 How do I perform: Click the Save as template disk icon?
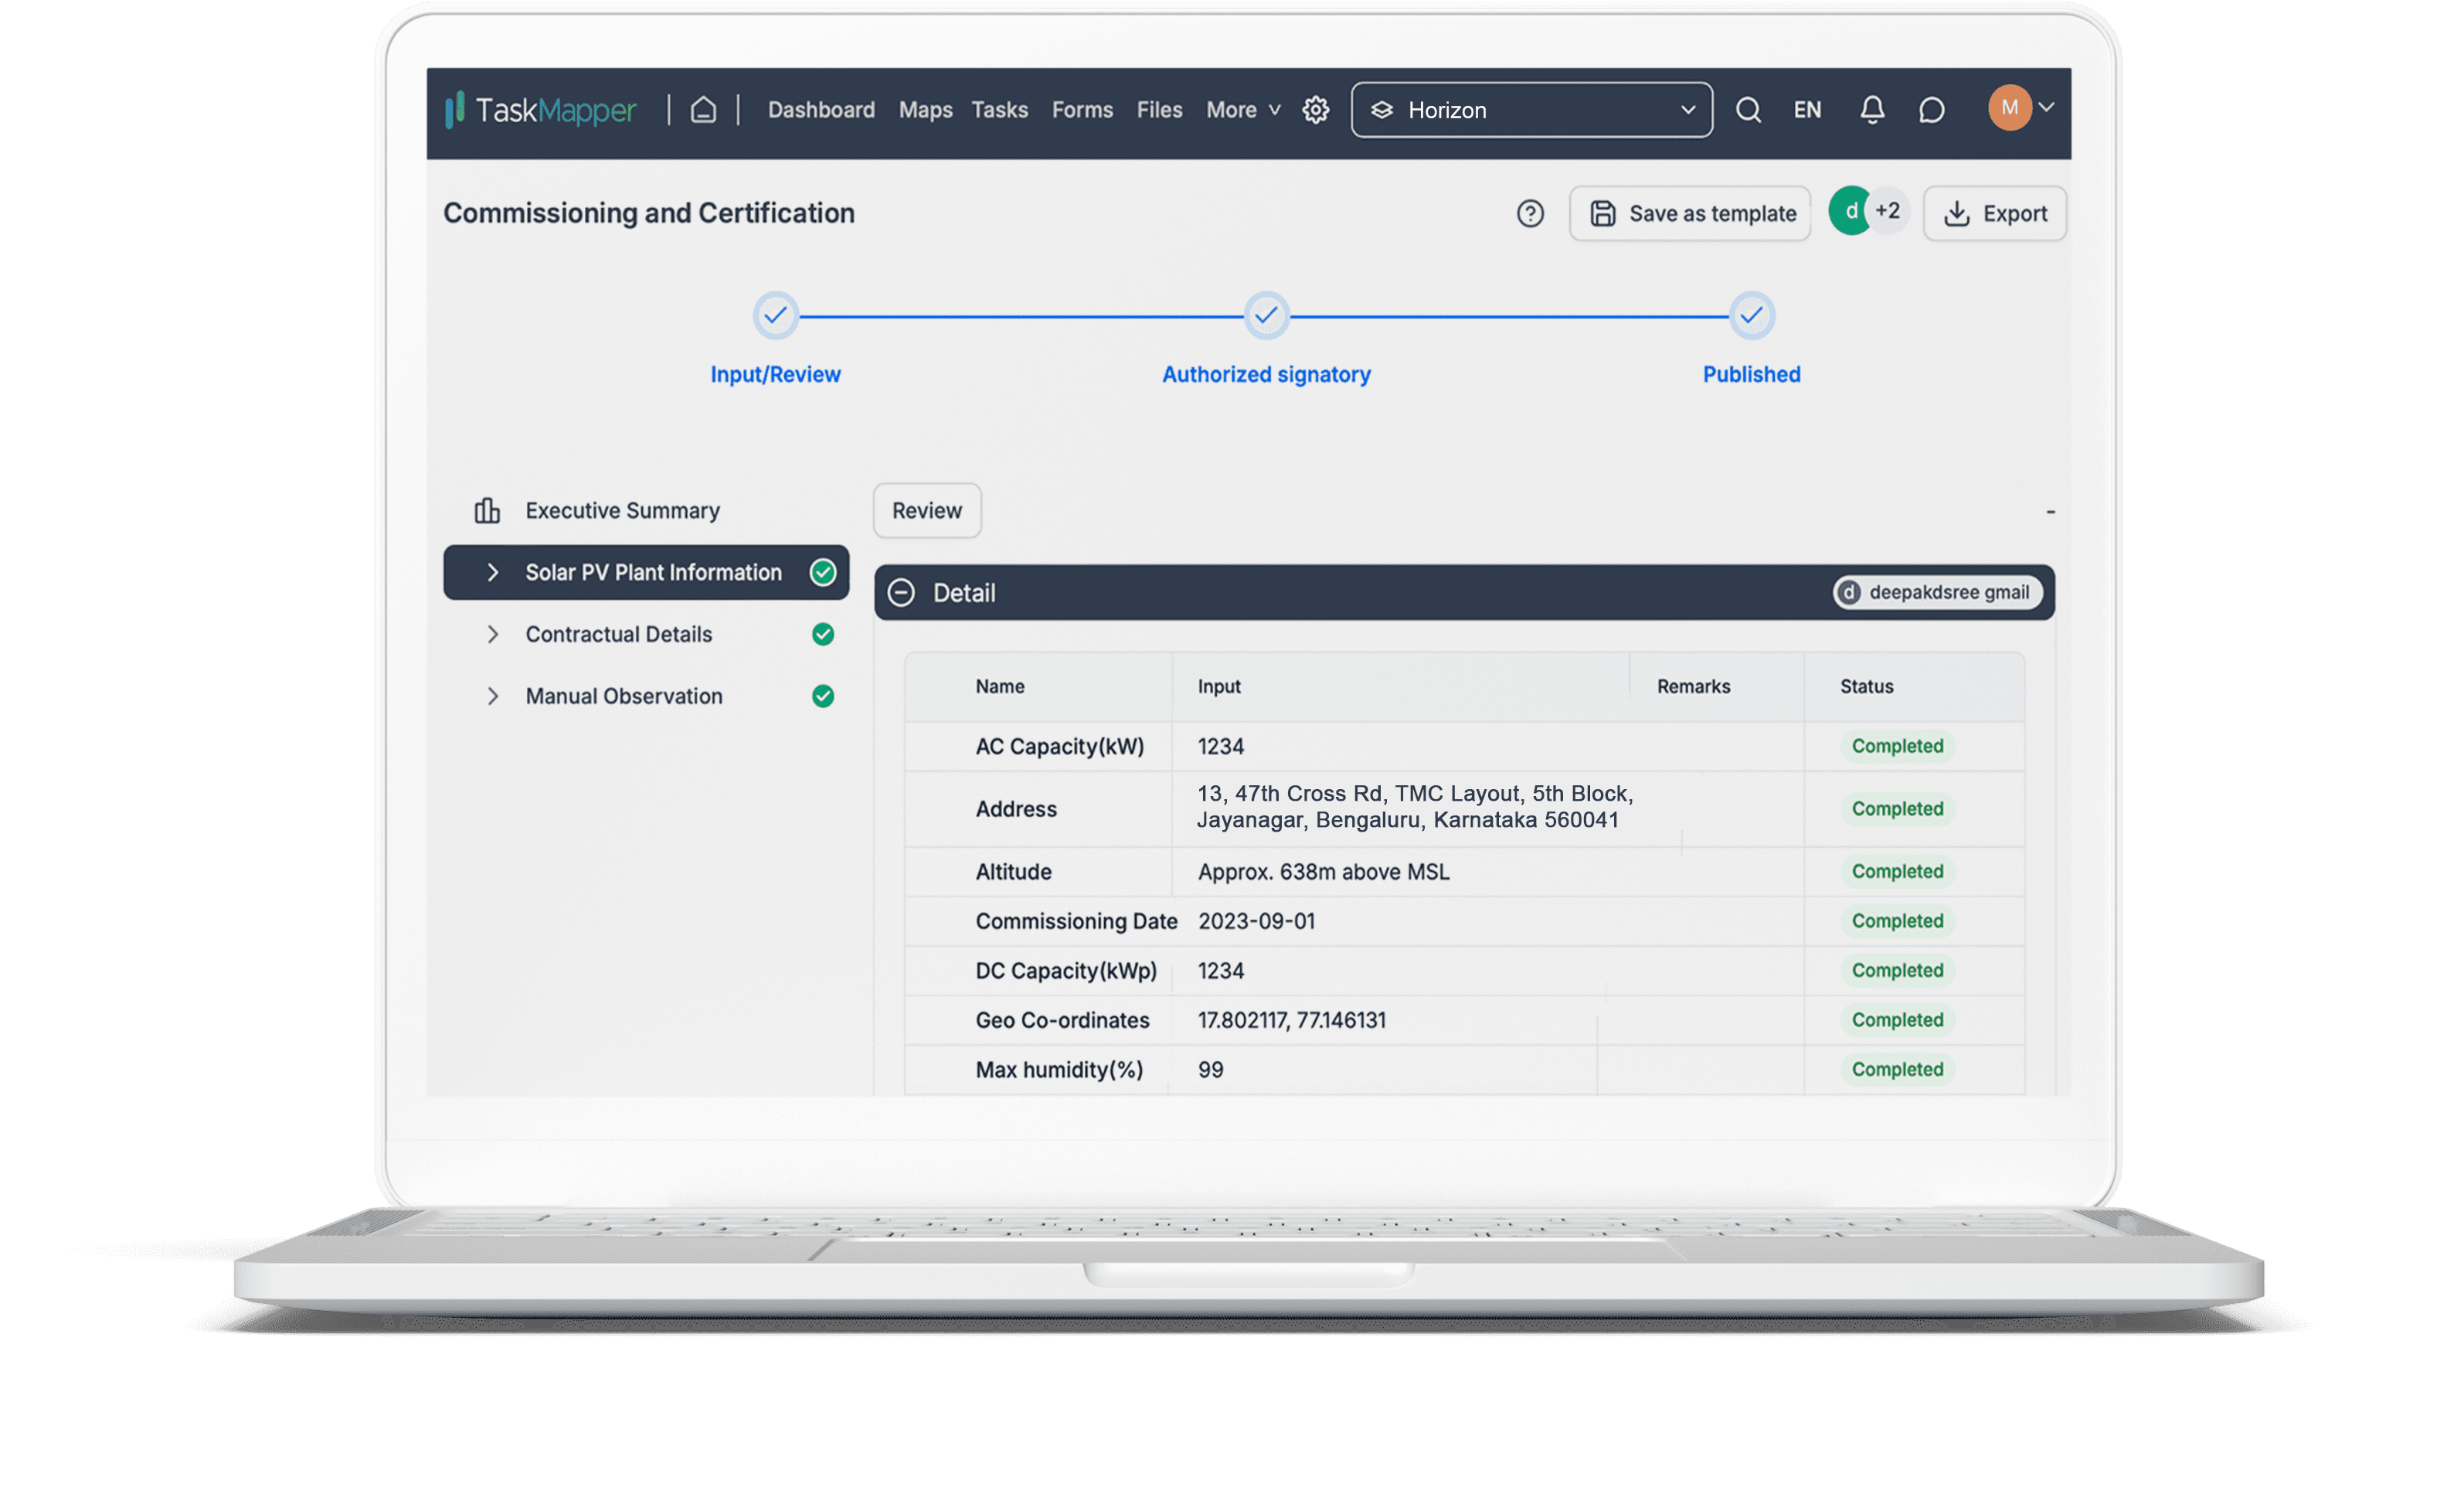[x=1602, y=211]
